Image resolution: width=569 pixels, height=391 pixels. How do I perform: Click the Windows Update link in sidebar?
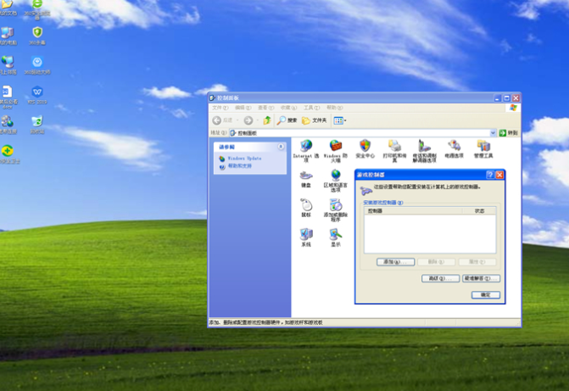[x=244, y=159]
